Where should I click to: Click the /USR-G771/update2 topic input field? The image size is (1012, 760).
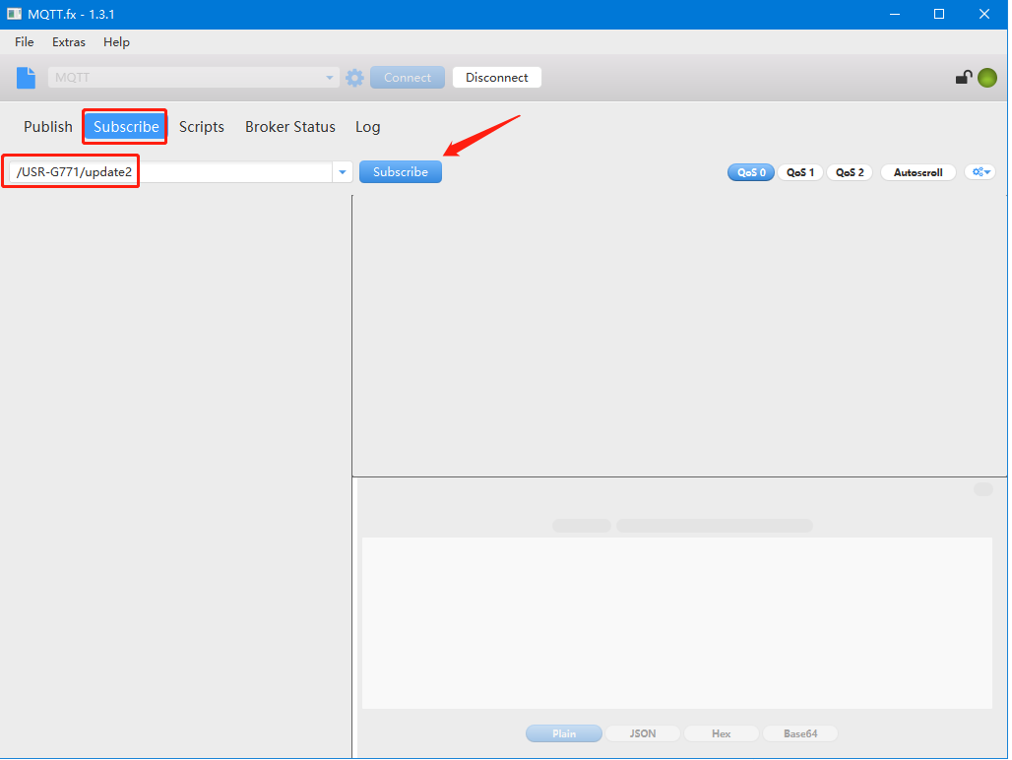[171, 172]
